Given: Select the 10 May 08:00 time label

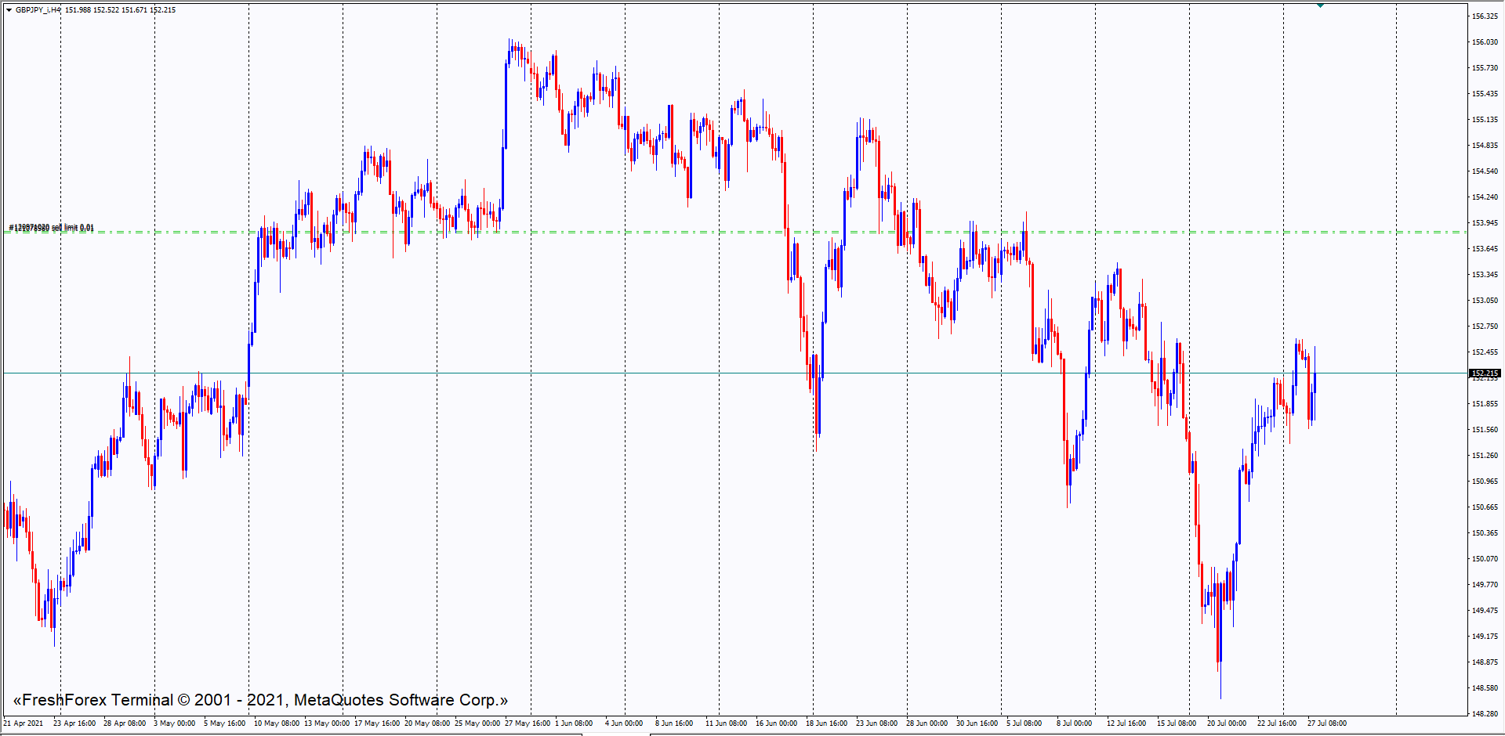Looking at the screenshot, I should 276,723.
